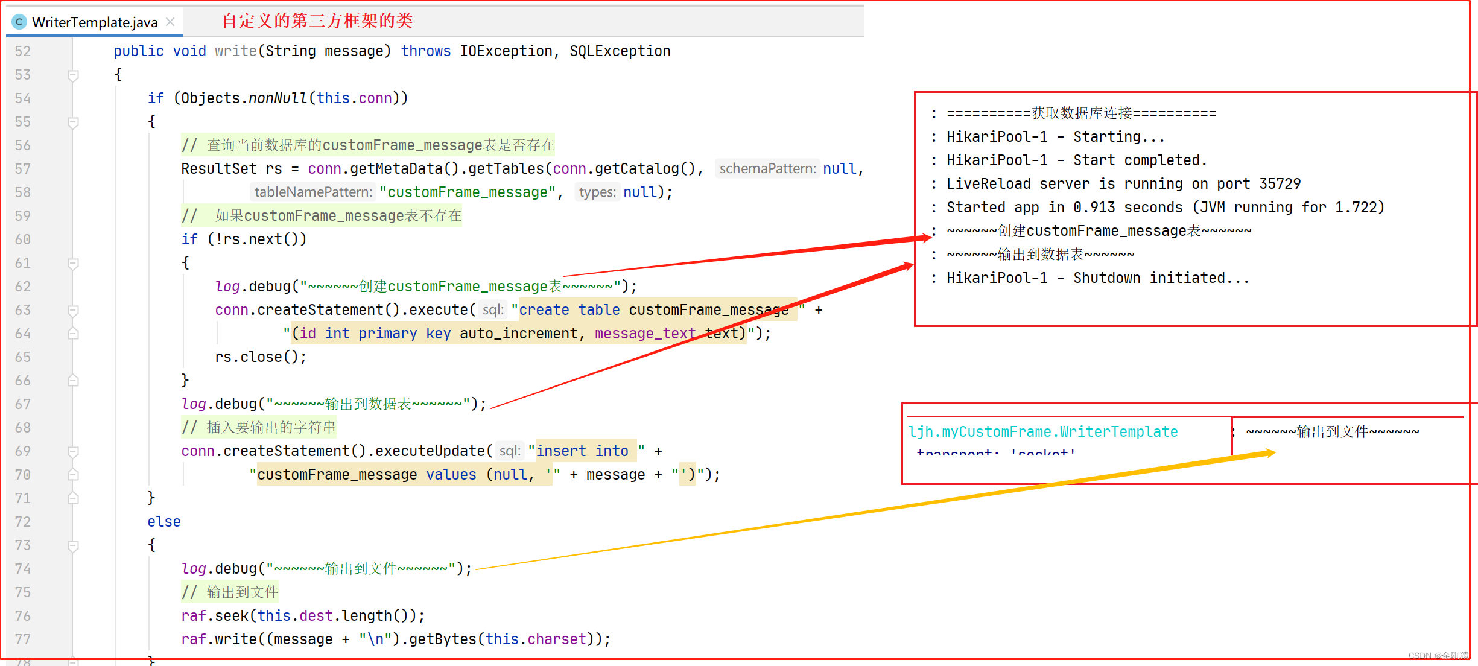The image size is (1478, 666).
Task: Click the 'types:' parameter hint
Action: click(x=597, y=192)
